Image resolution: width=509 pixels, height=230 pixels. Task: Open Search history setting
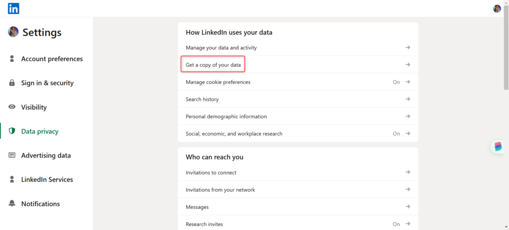pyautogui.click(x=298, y=99)
